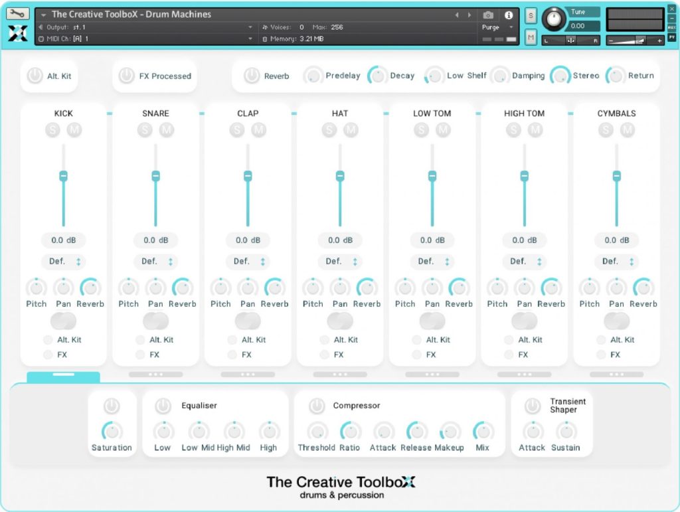
Task: Click the instrument name dropdown arrow
Action: tap(43, 15)
